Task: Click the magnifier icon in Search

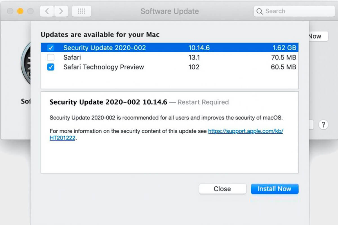Action: (260, 11)
